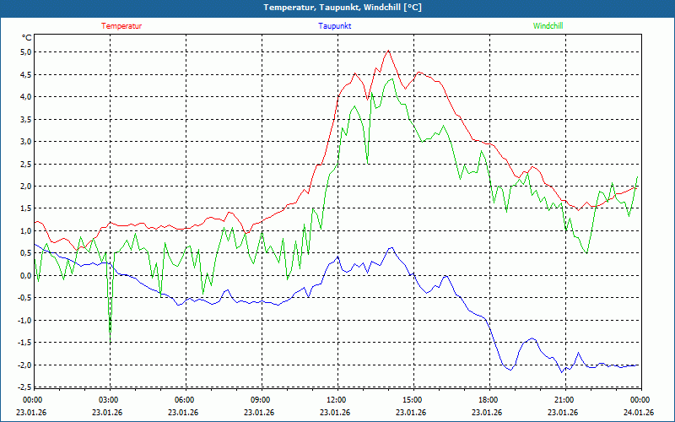
Task: Click the green windchill sharp dip near 03:00
Action: [x=110, y=338]
